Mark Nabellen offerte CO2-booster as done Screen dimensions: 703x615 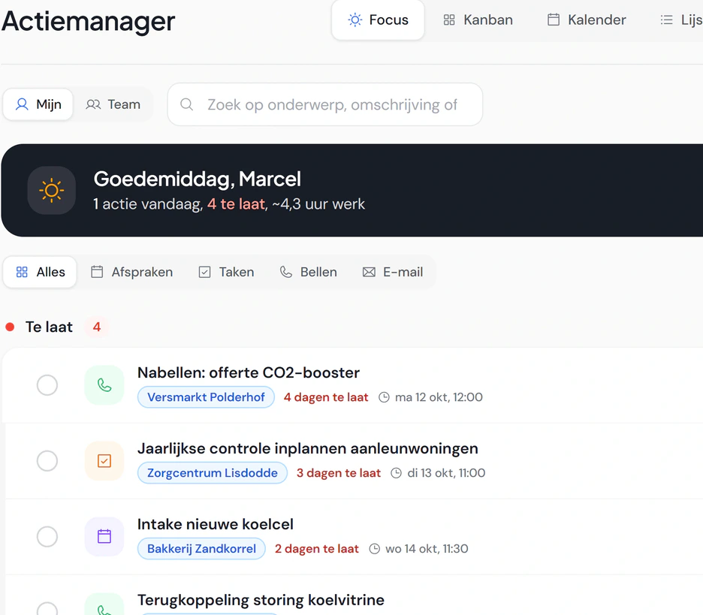point(47,385)
